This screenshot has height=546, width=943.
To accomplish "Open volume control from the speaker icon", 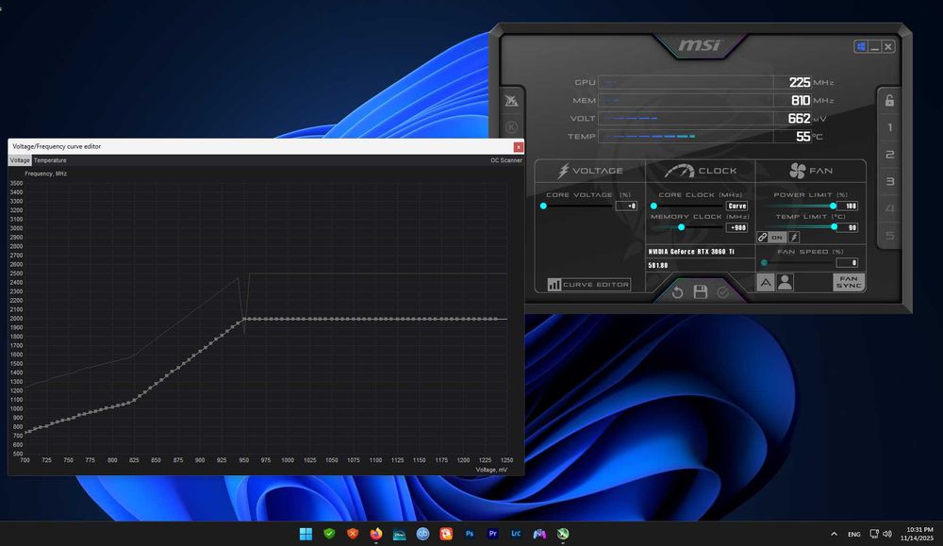I will coord(887,534).
